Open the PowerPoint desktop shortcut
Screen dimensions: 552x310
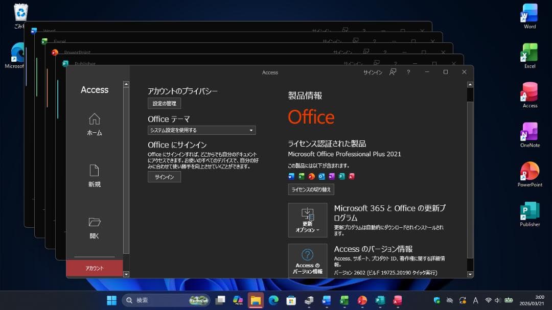click(x=530, y=175)
